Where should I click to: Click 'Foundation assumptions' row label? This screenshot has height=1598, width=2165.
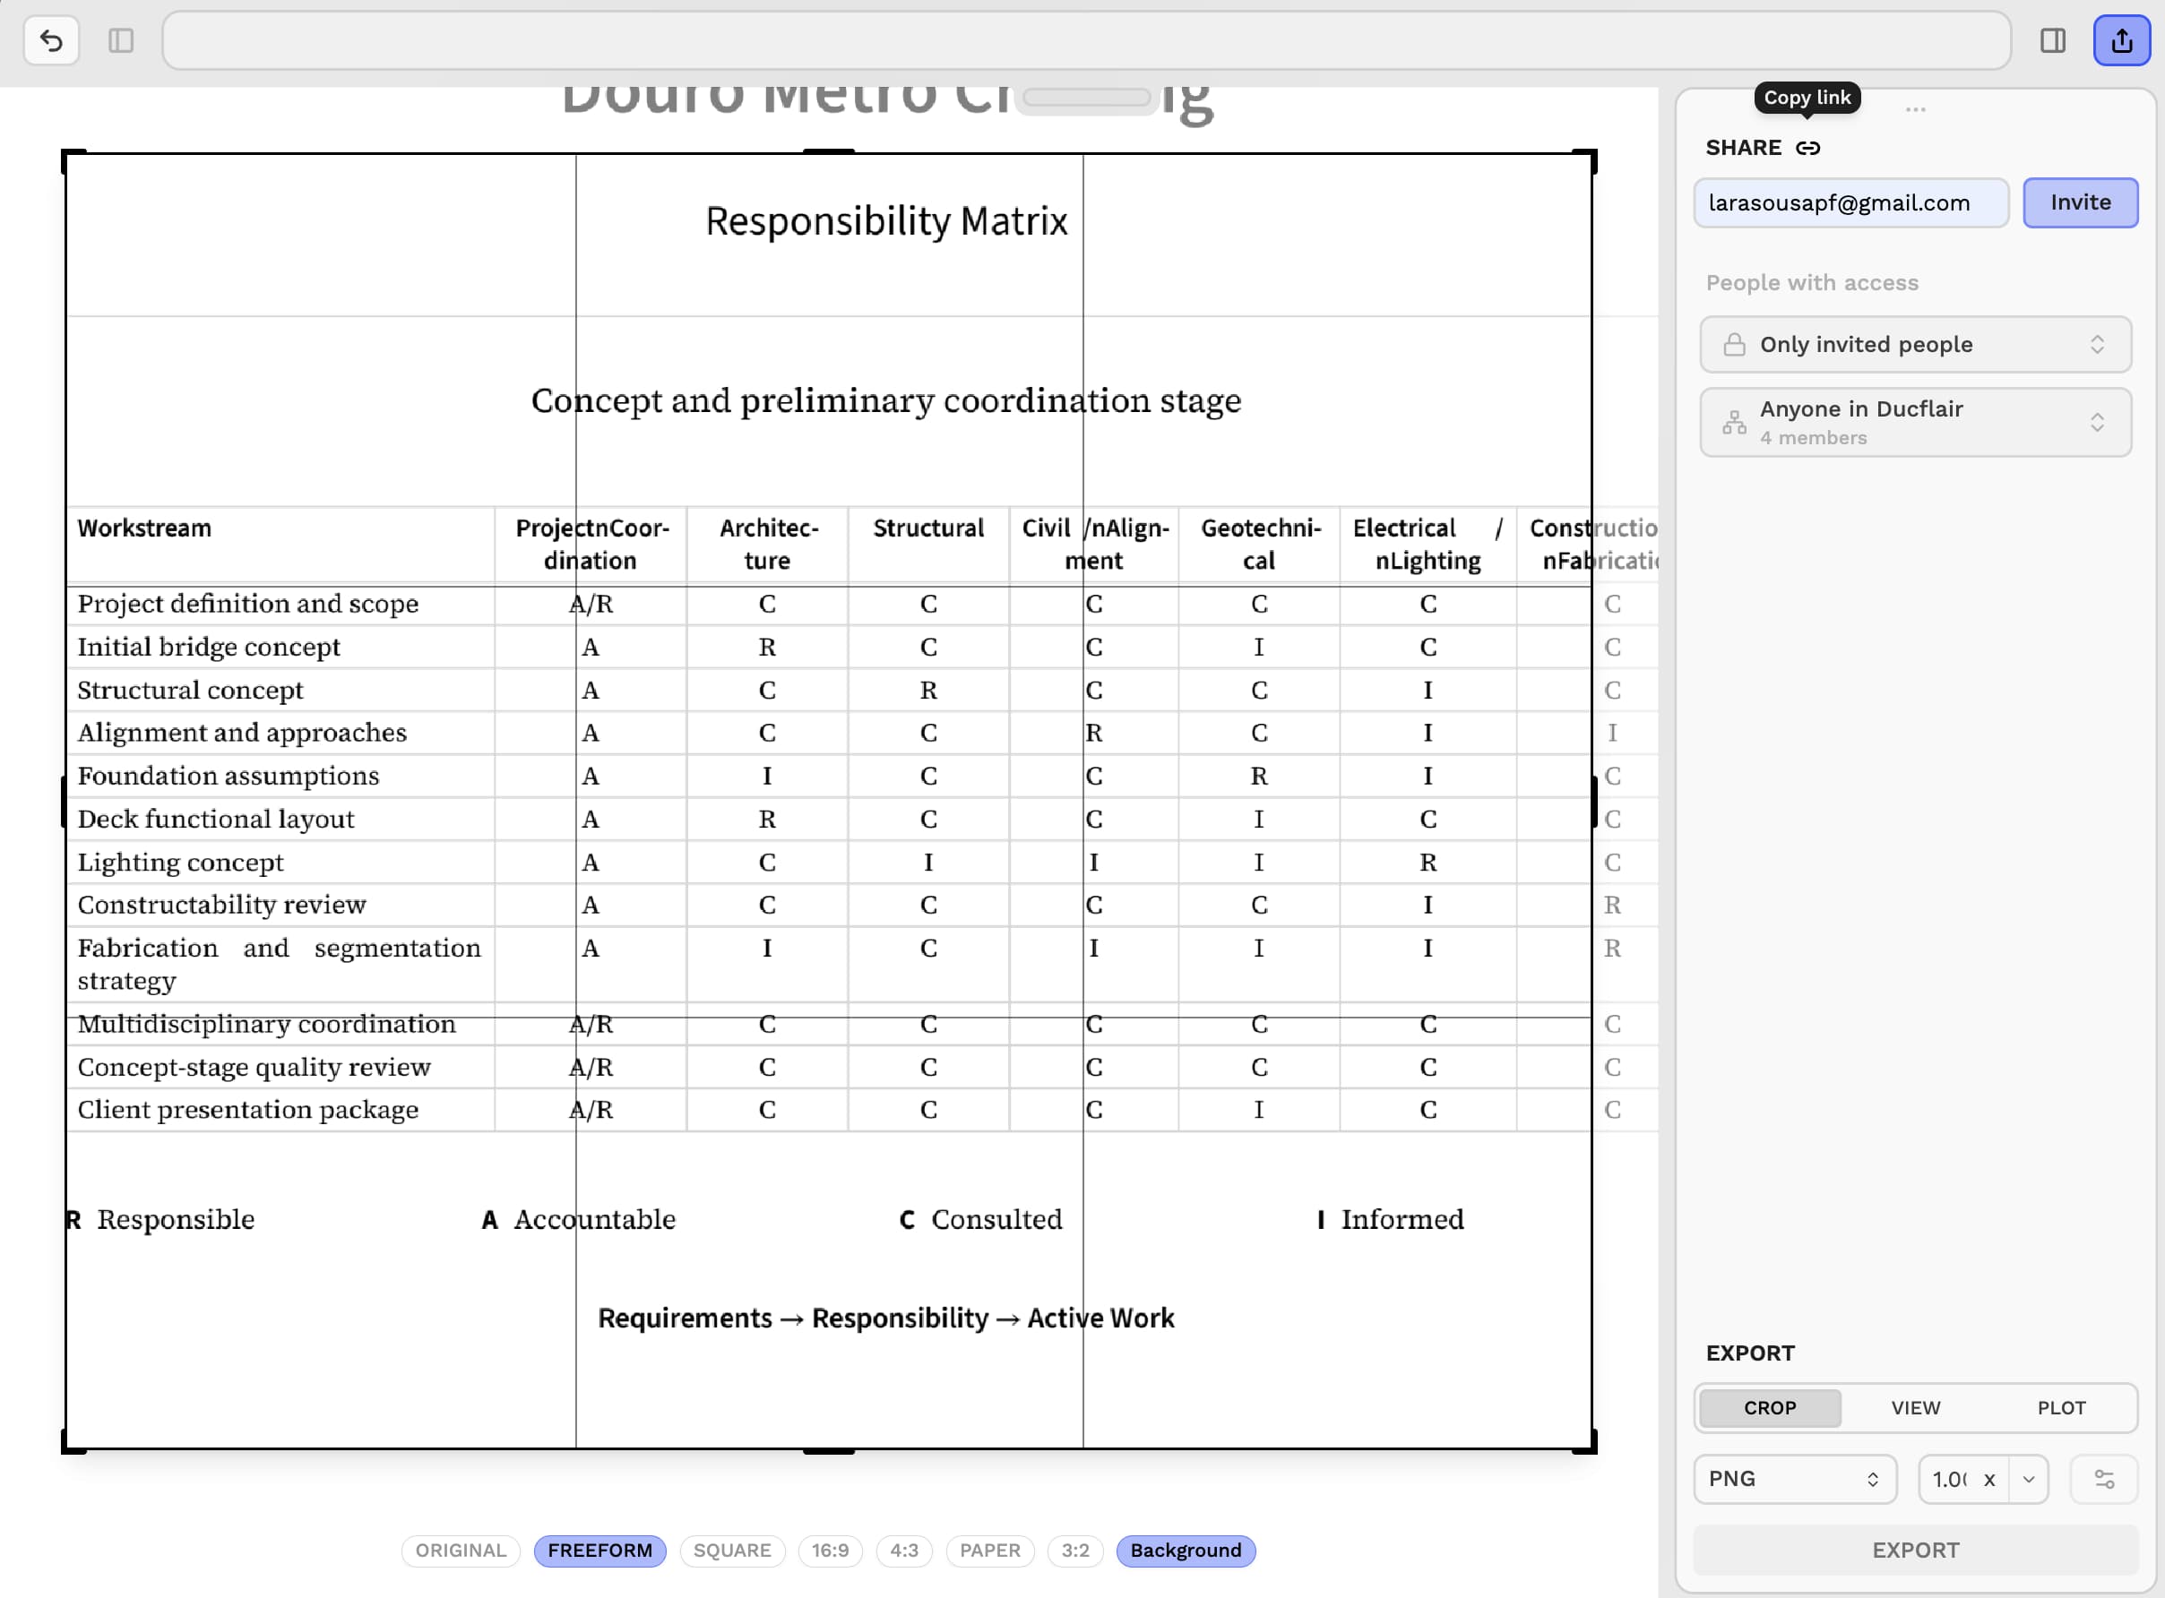click(x=229, y=776)
